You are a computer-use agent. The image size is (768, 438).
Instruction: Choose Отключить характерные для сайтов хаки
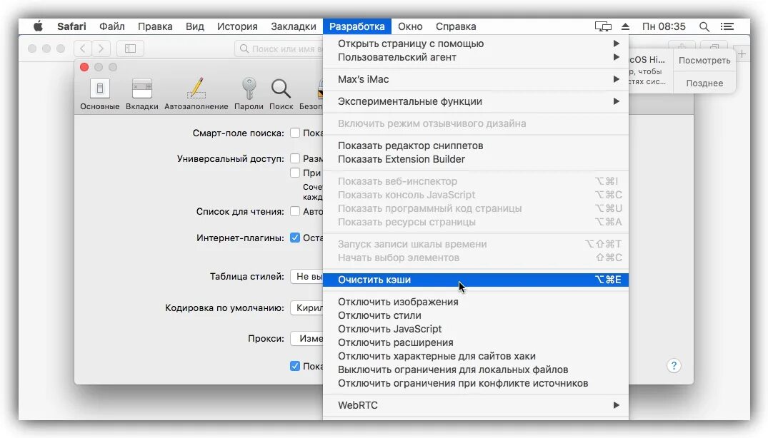point(476,356)
